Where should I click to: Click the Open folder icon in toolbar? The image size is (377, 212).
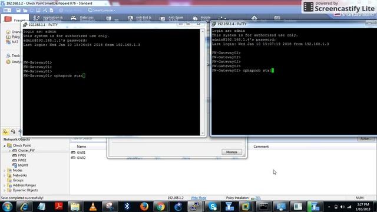click(25, 11)
